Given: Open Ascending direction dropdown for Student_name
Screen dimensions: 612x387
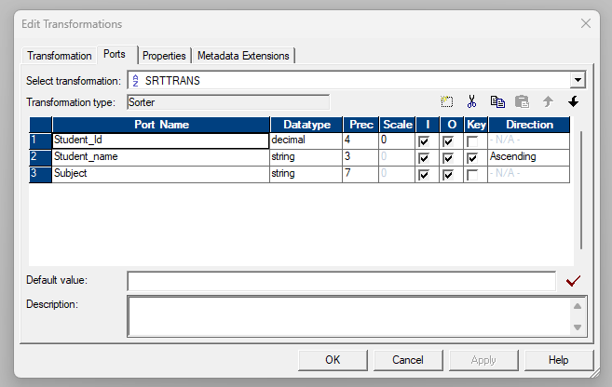Looking at the screenshot, I should 527,157.
